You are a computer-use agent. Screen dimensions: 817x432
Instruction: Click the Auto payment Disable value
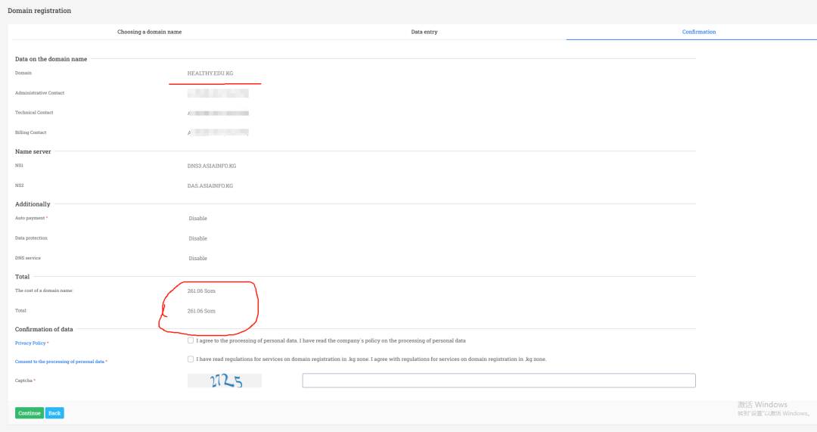[197, 219]
